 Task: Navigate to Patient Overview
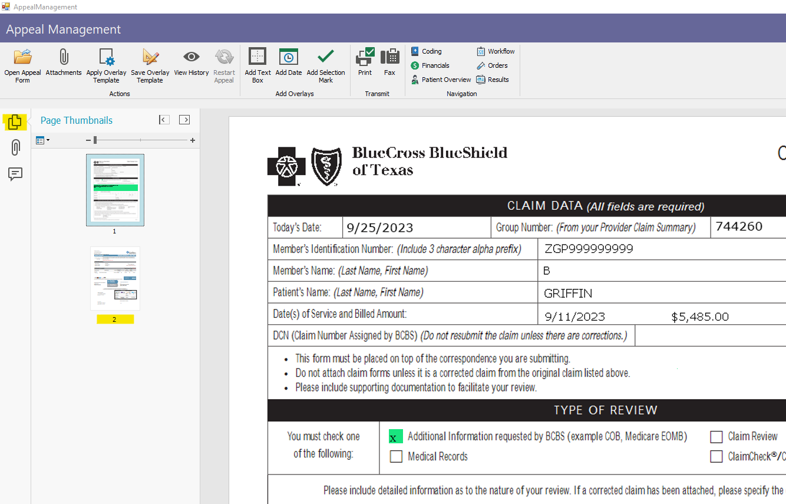coord(441,80)
